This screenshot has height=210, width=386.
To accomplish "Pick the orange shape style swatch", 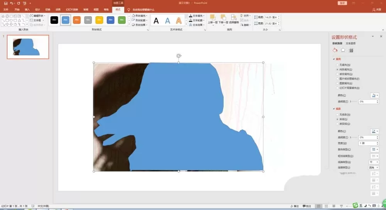I will click(77, 20).
